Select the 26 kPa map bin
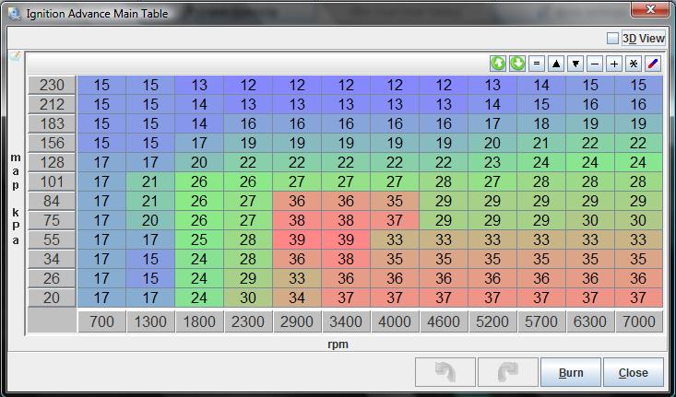 coord(52,278)
